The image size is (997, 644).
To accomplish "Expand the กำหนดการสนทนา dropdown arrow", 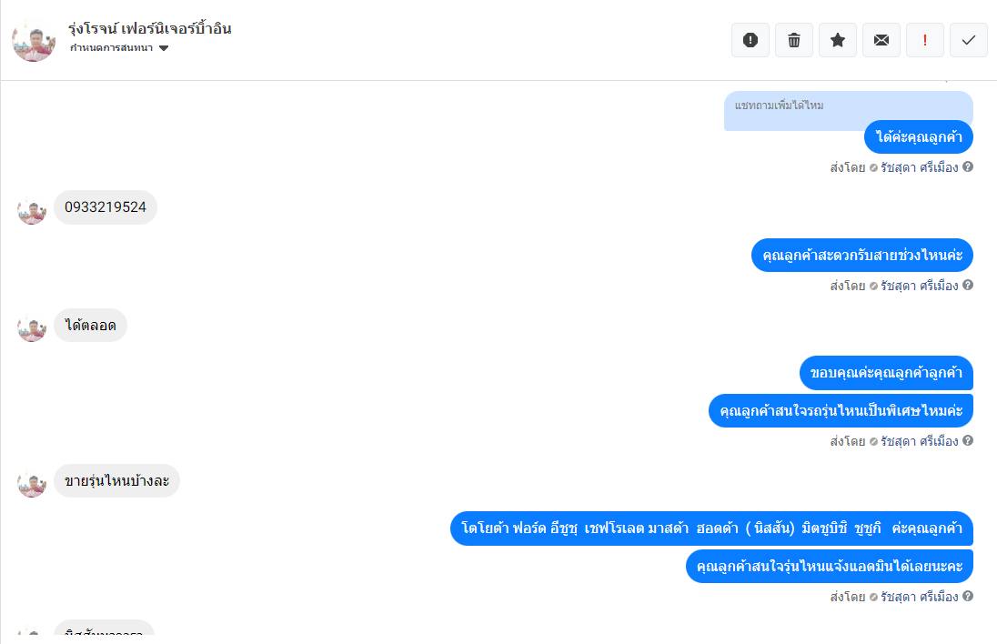I will (164, 48).
